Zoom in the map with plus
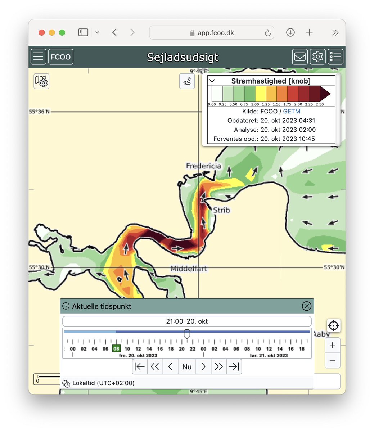 click(333, 345)
